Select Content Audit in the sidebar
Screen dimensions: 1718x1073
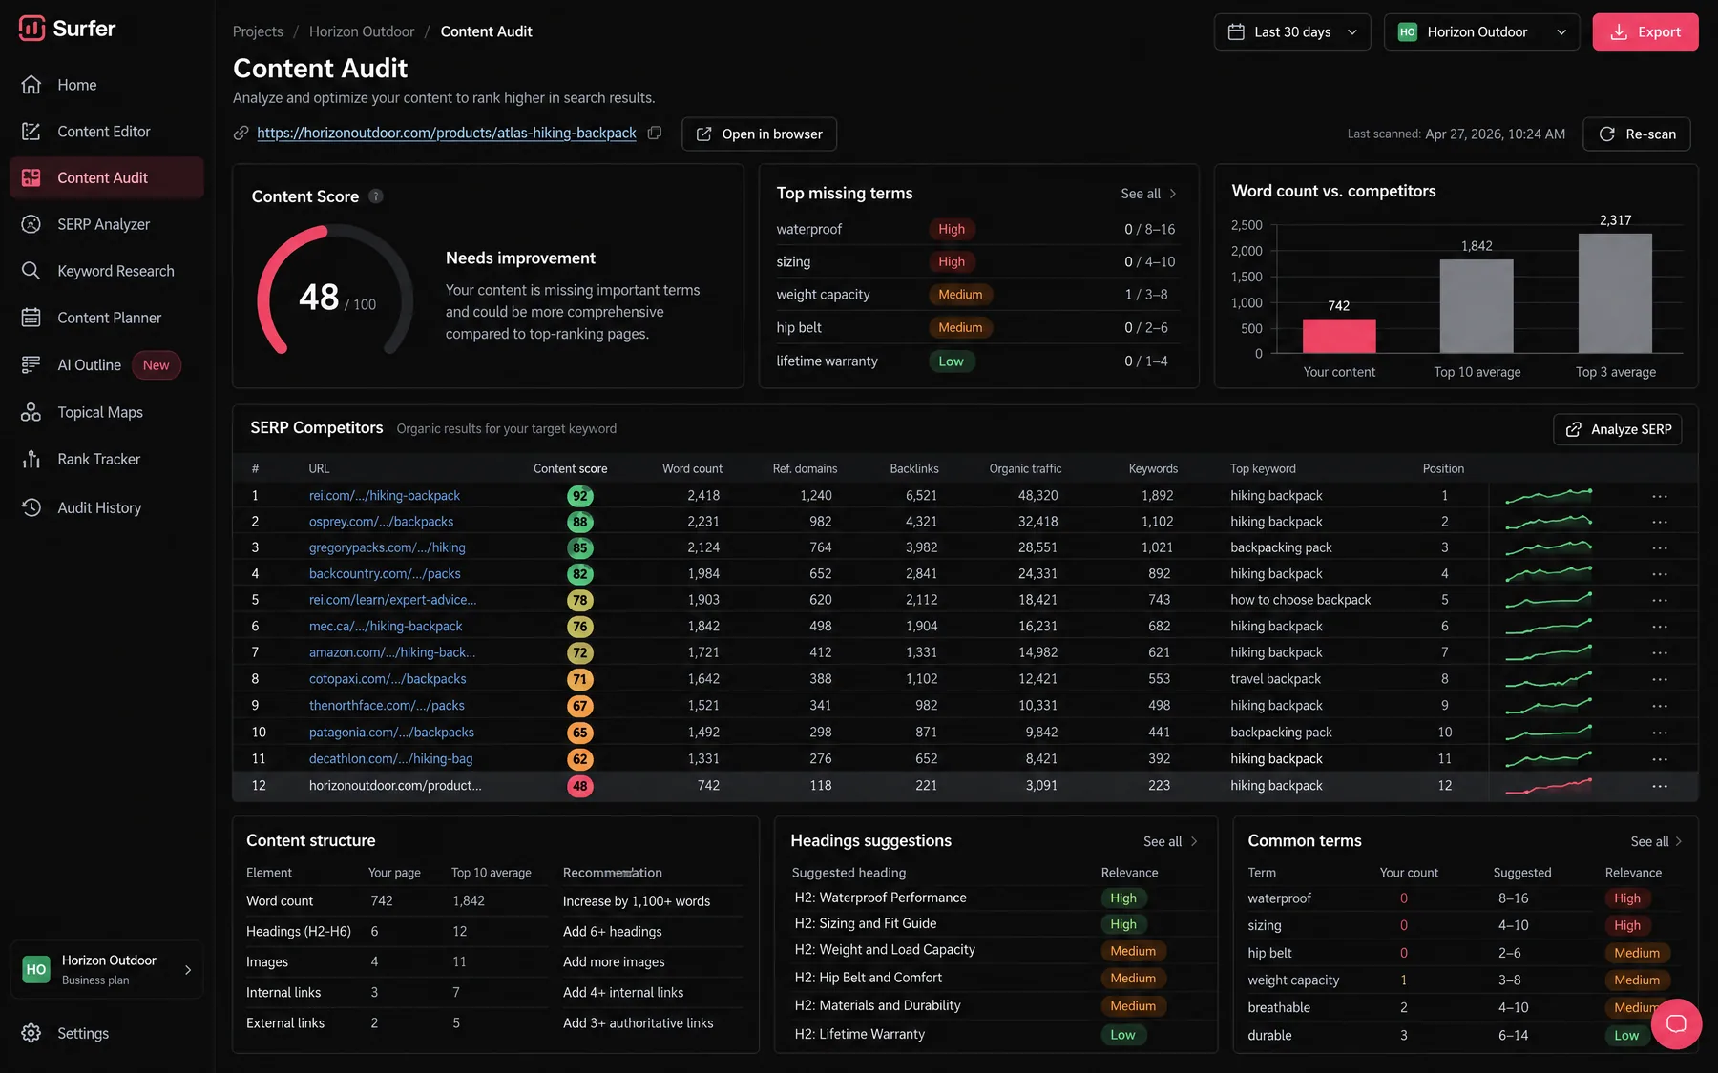pos(107,178)
